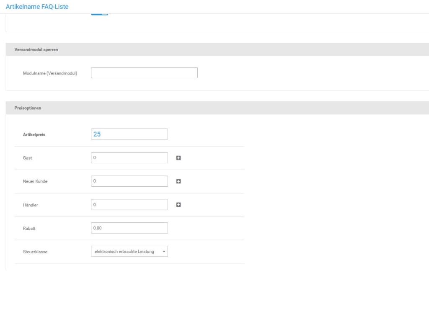The image size is (429, 322).
Task: Click the Steuerklasse label
Action: coord(35,251)
